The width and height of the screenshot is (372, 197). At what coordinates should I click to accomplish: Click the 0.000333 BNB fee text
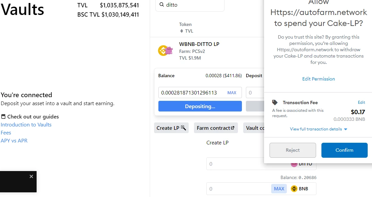tap(349, 119)
